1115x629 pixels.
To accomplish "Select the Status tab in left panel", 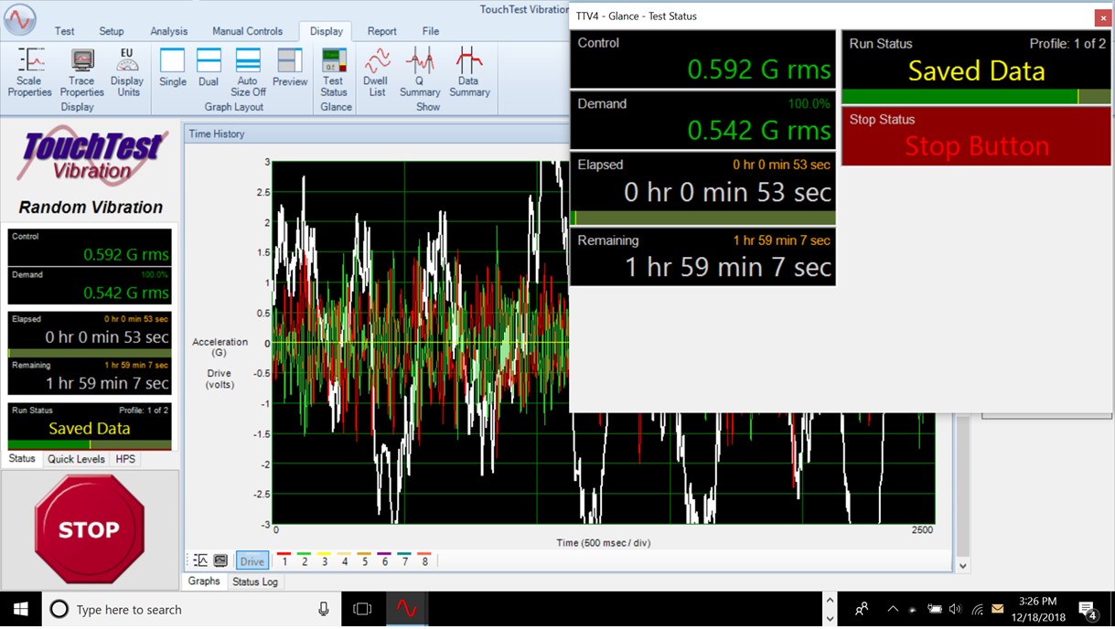I will coord(22,459).
